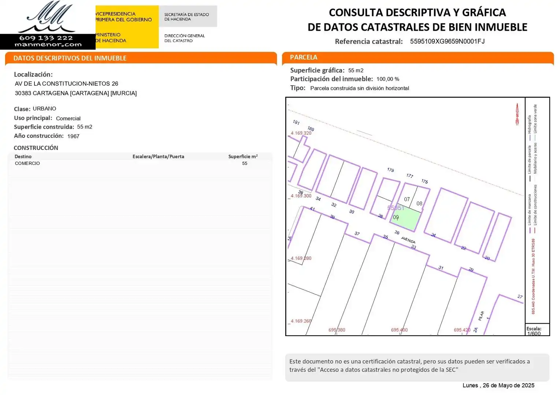
Task: Click the 'MINISTERIO DE HACIENDA' yellow logo text
Action: pyautogui.click(x=111, y=38)
